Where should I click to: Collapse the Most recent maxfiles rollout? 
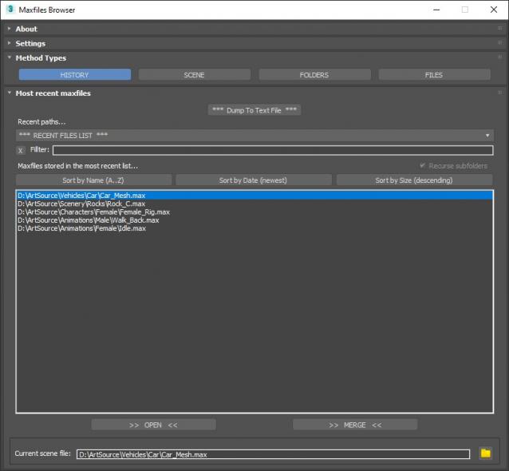pos(53,93)
